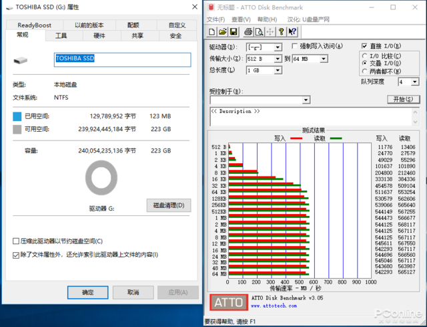Switch to the ReadyBoost tab
Screen dimensions: 427x327
(34, 25)
